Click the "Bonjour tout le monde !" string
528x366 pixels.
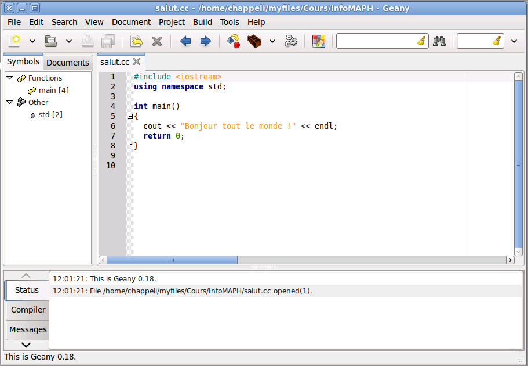click(238, 126)
